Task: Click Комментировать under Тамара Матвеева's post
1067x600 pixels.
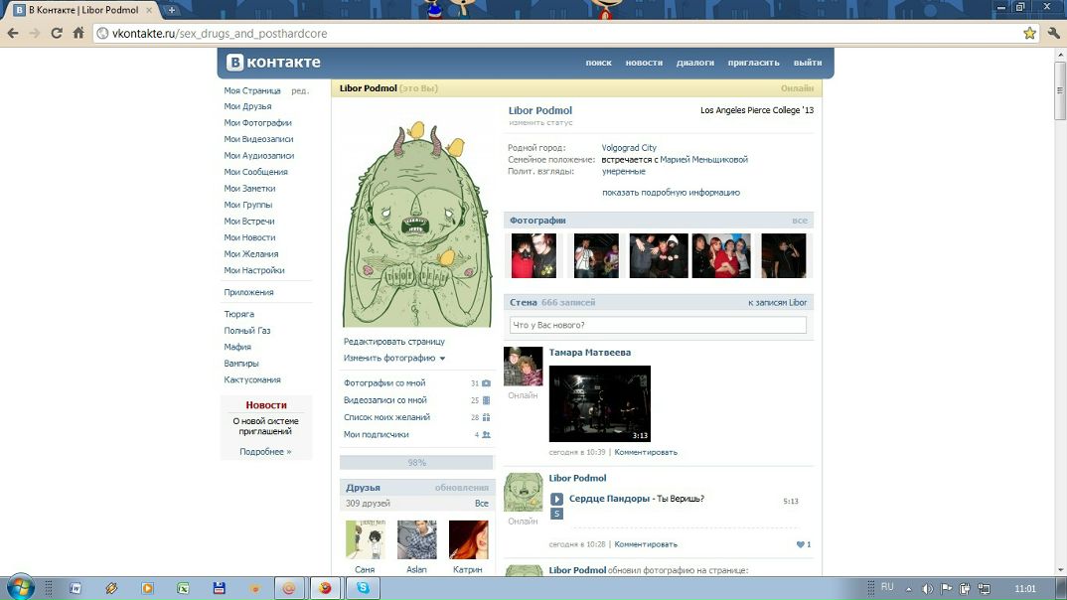Action: (x=646, y=452)
